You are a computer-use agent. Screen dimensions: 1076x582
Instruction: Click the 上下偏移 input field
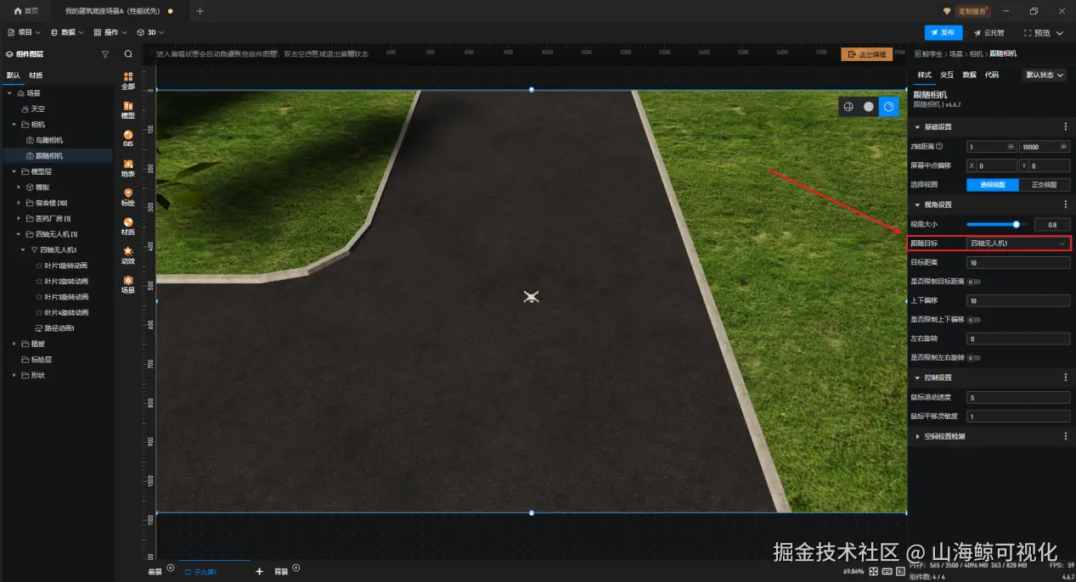click(x=1018, y=301)
